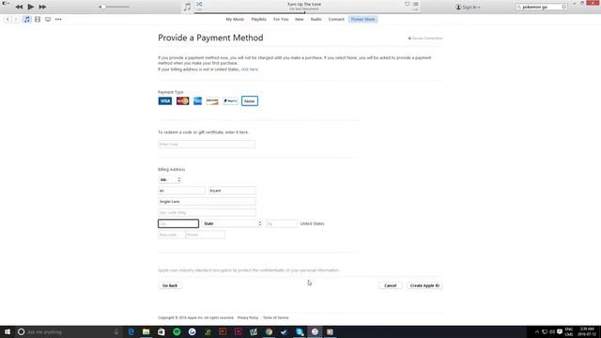
Task: Click the Create Apple ID button
Action: tap(424, 285)
